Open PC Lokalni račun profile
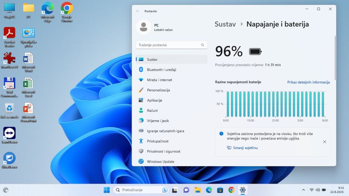The height and width of the screenshot is (196, 349). [154, 27]
